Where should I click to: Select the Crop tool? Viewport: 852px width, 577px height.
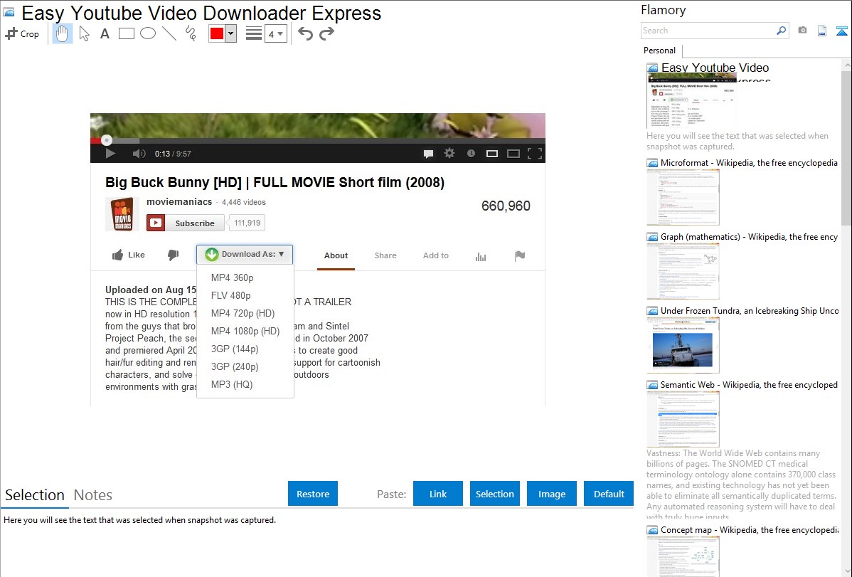click(22, 33)
